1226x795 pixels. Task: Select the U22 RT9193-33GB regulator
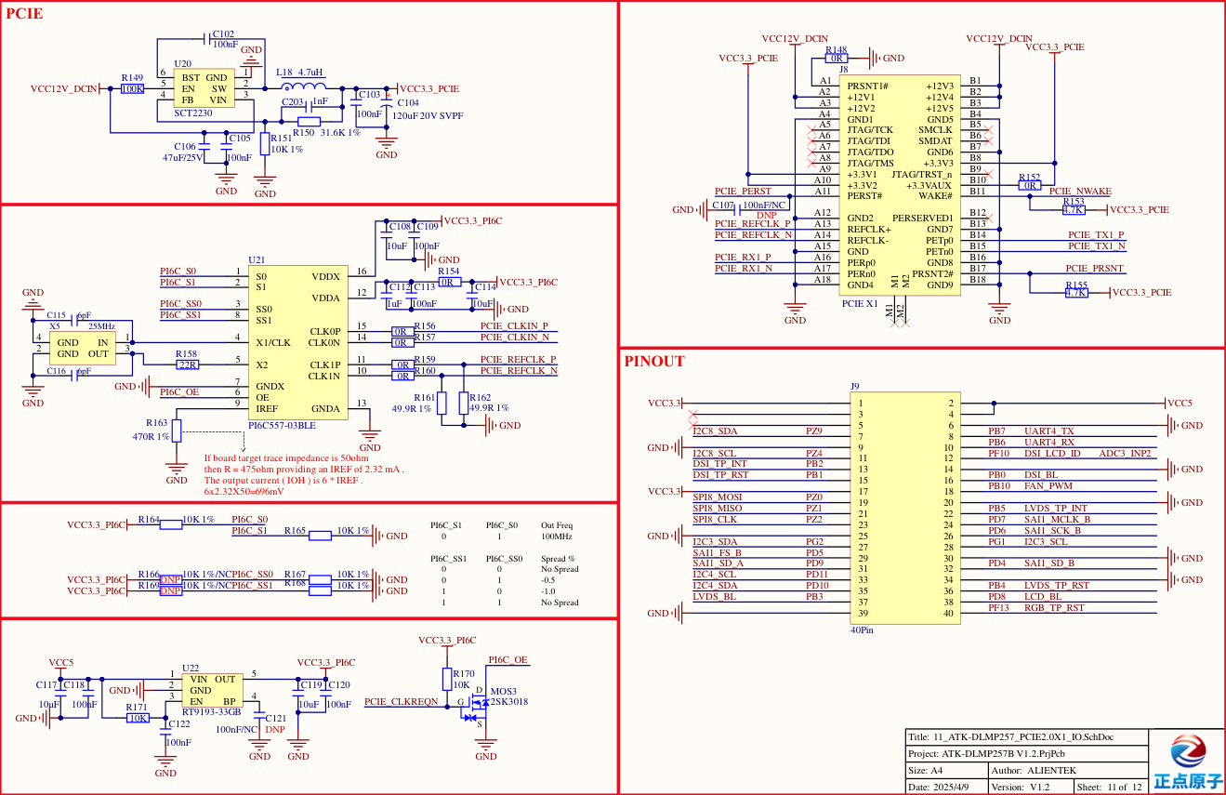click(x=213, y=690)
